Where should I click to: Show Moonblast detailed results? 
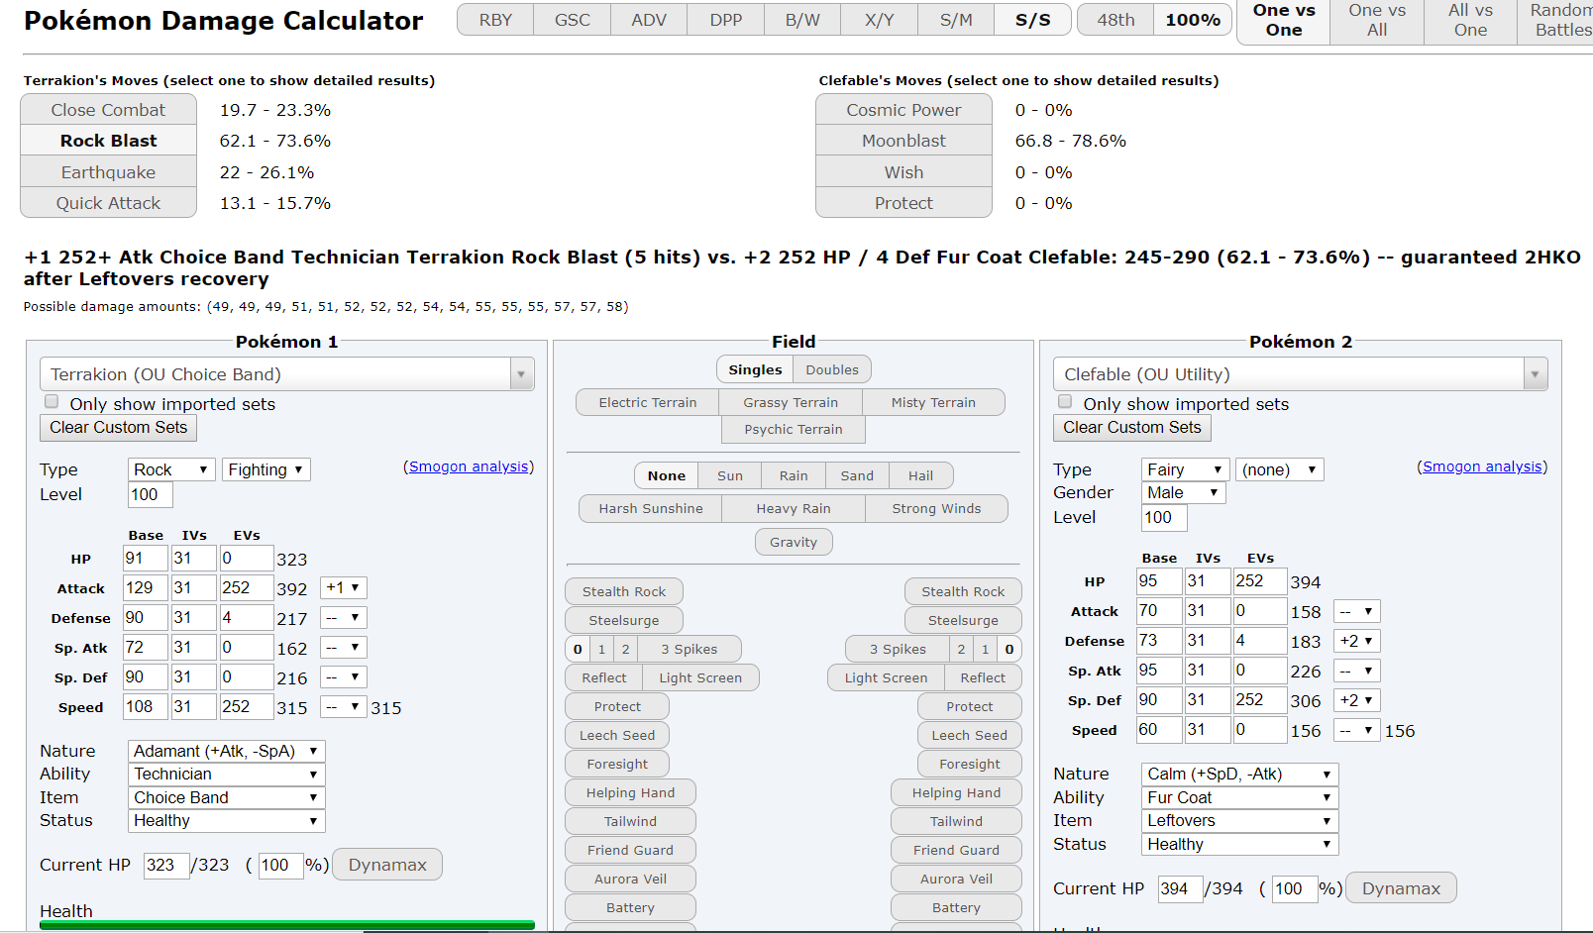coord(903,141)
